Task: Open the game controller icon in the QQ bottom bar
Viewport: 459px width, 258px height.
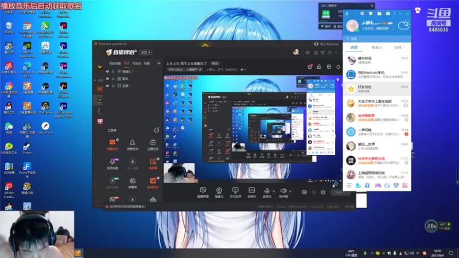Action: [x=378, y=185]
